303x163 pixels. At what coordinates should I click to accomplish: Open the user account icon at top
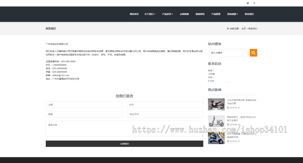pos(248,3)
